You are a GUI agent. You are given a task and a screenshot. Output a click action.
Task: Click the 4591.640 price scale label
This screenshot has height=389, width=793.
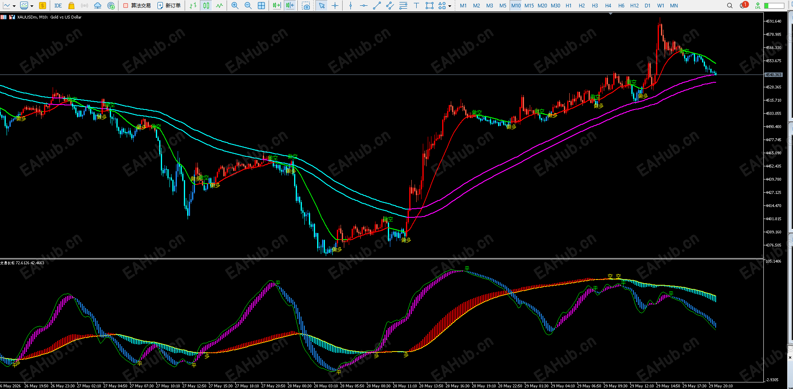coord(773,21)
